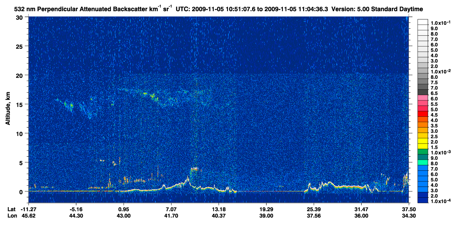The height and width of the screenshot is (233, 454).
Task: Click longitude value '40.37'
Action: pos(219,216)
